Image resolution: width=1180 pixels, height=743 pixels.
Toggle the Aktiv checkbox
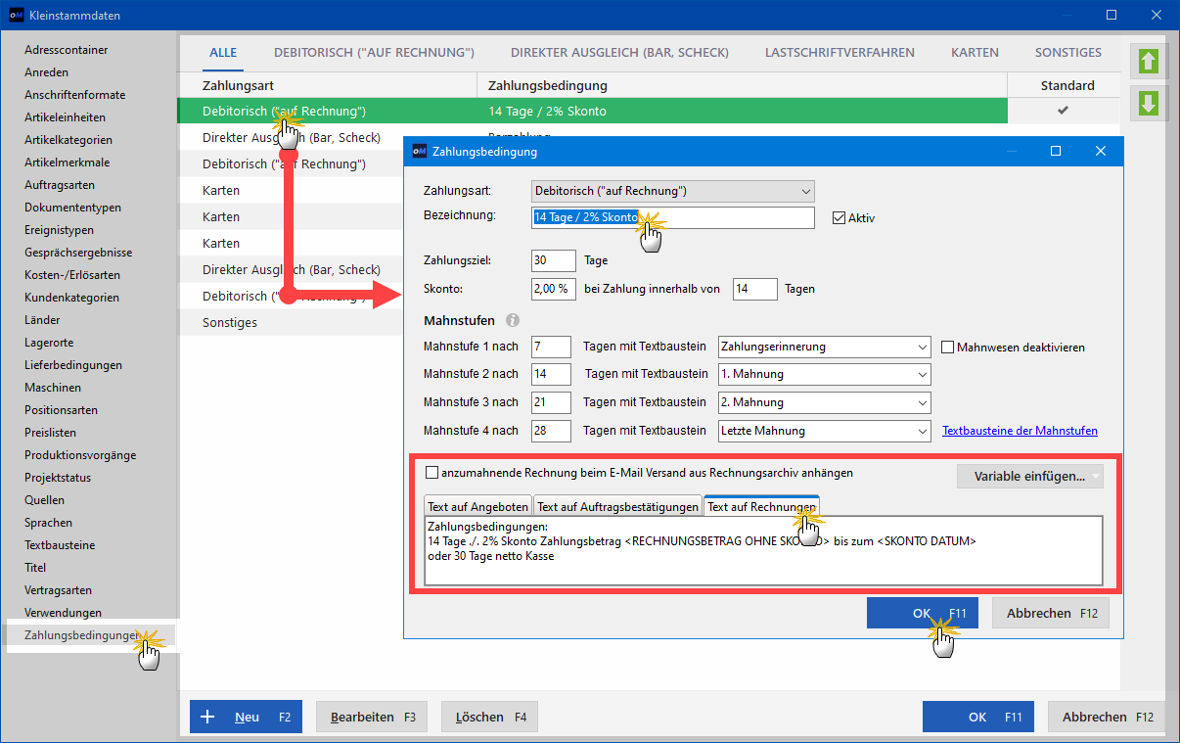tap(839, 218)
